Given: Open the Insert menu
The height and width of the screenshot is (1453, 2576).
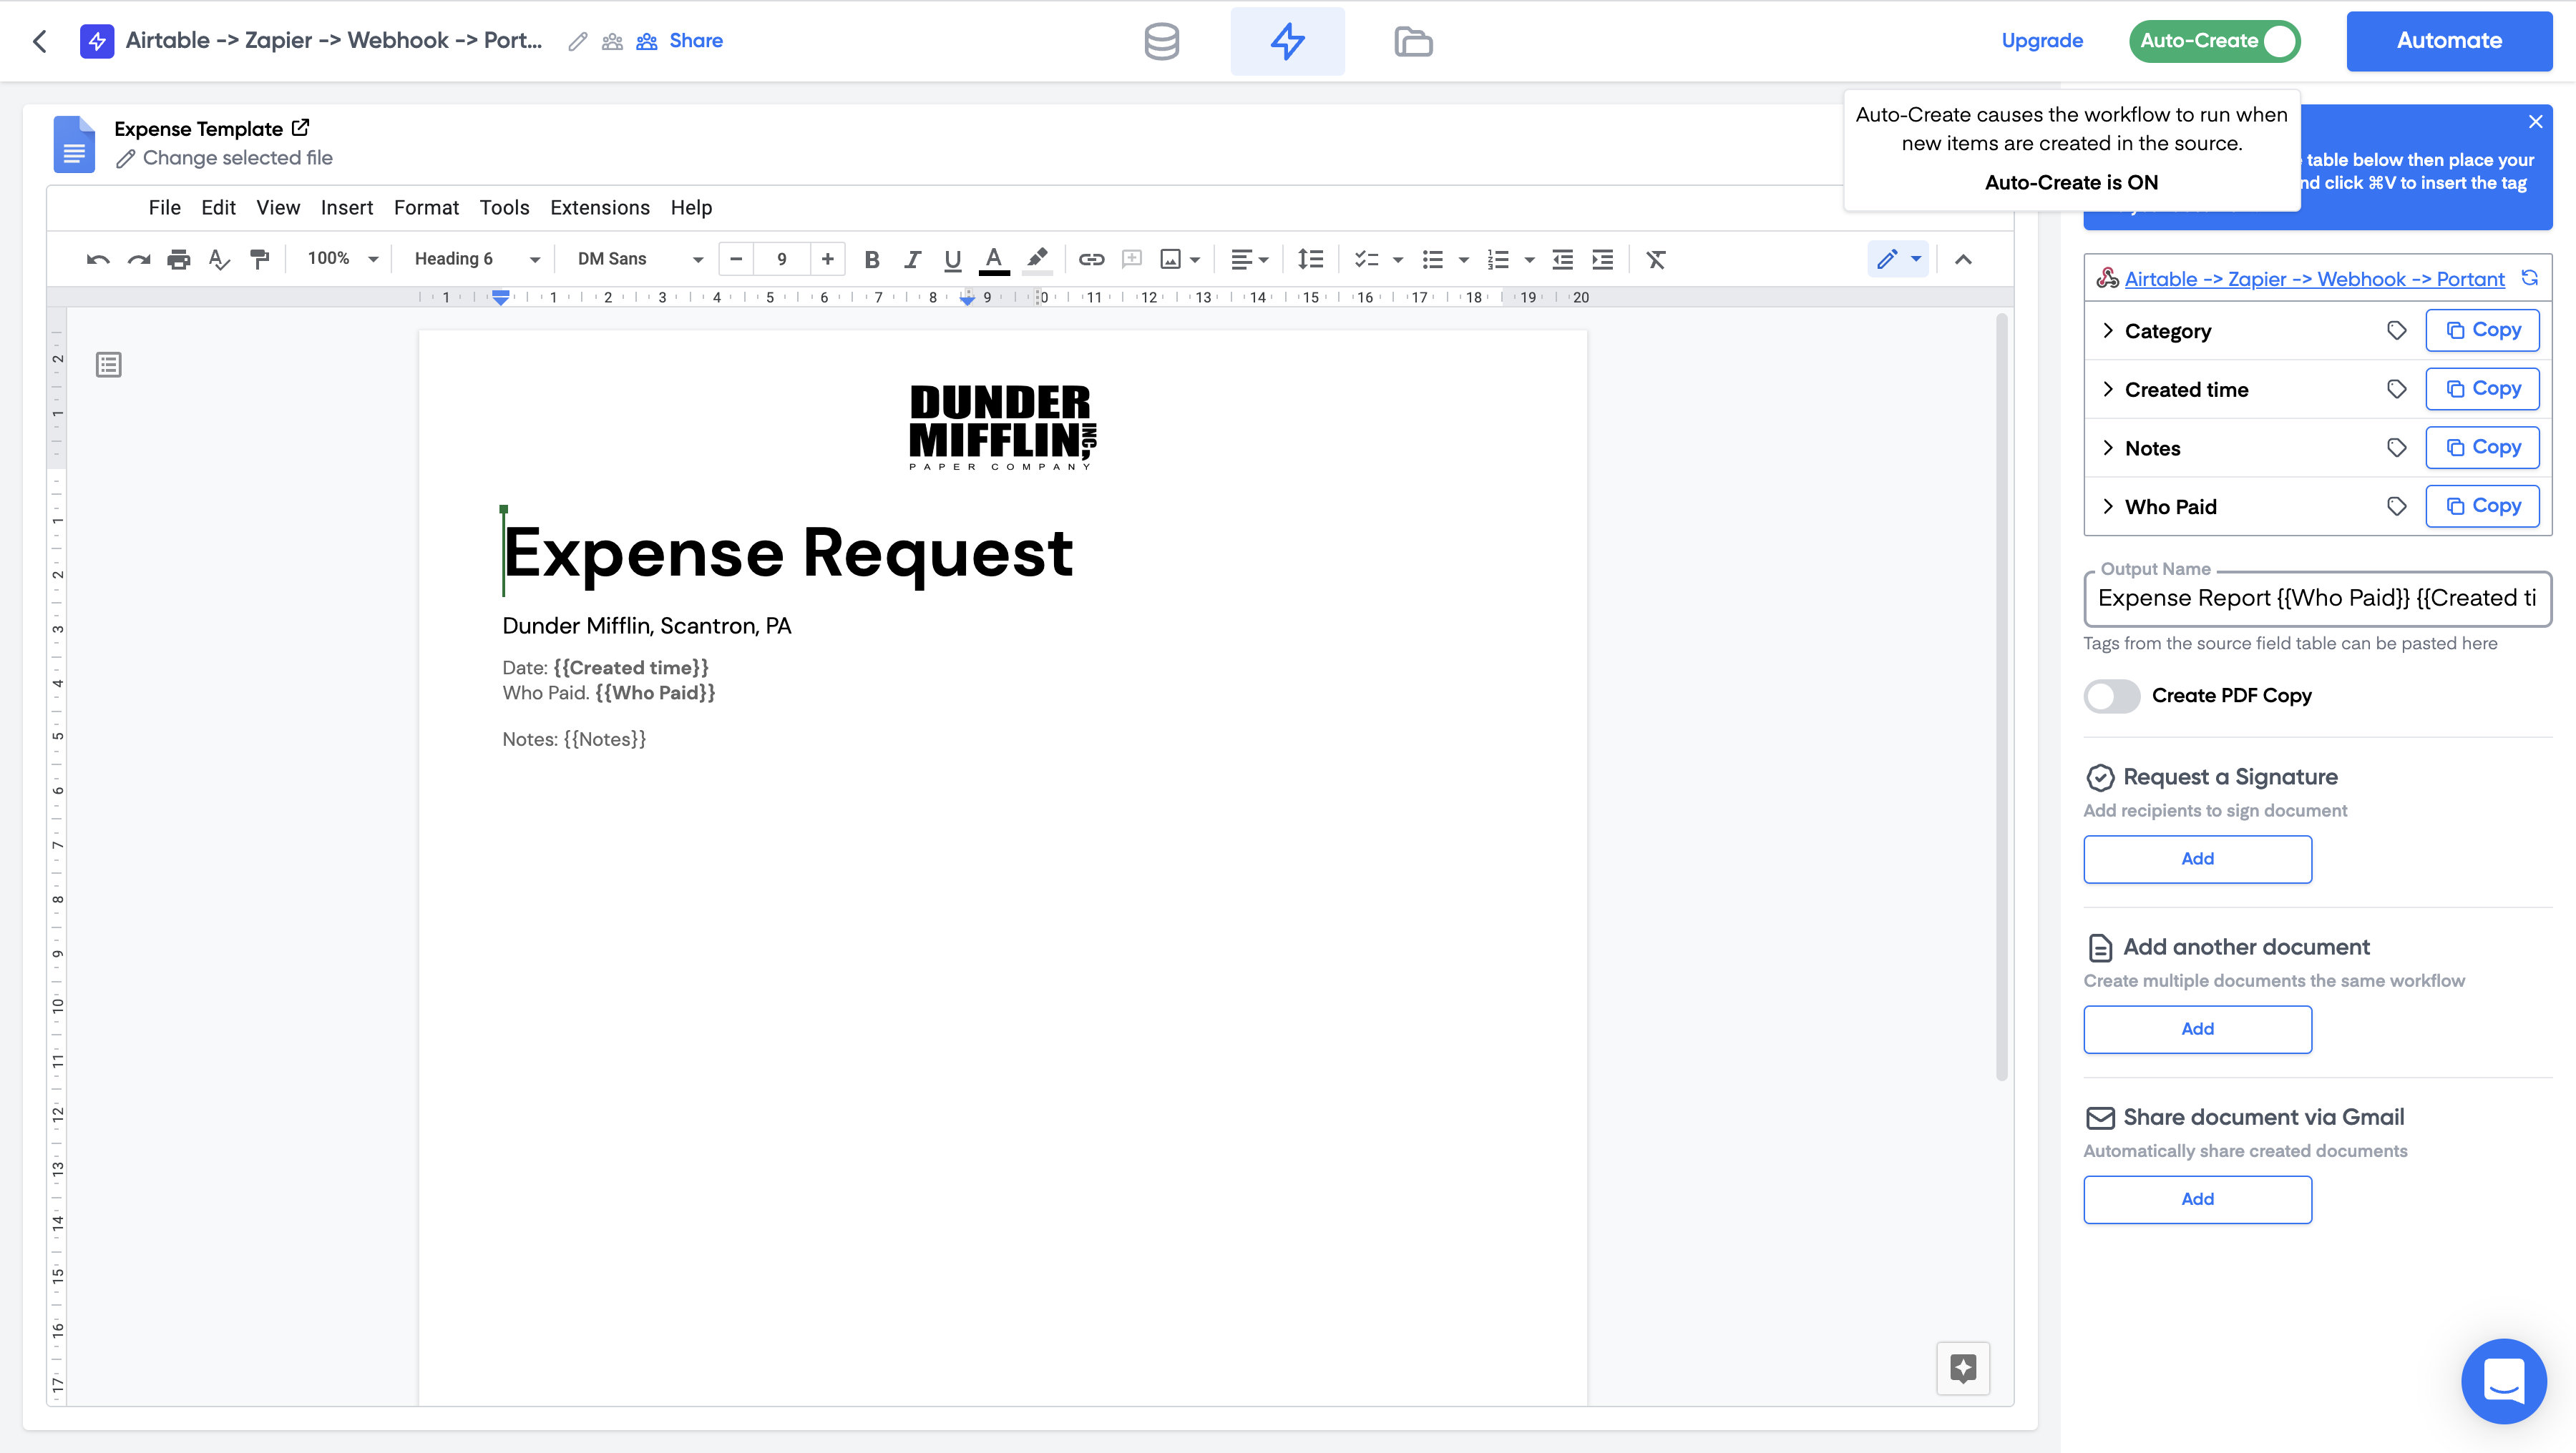Looking at the screenshot, I should pyautogui.click(x=346, y=208).
